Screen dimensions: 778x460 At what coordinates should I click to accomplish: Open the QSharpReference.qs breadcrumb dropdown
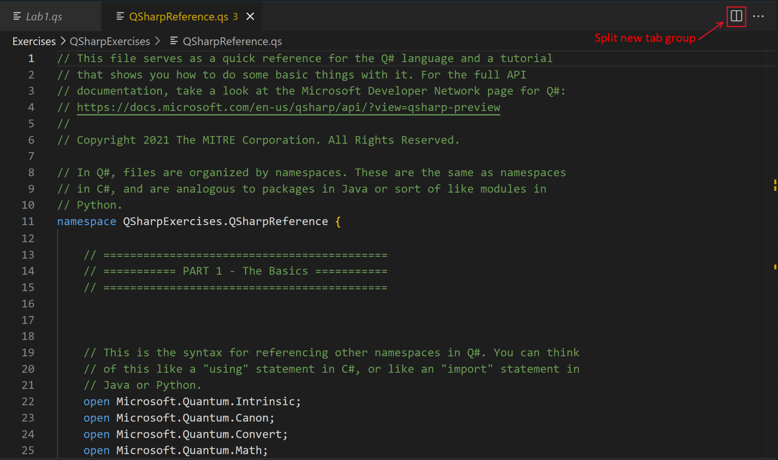[x=232, y=41]
